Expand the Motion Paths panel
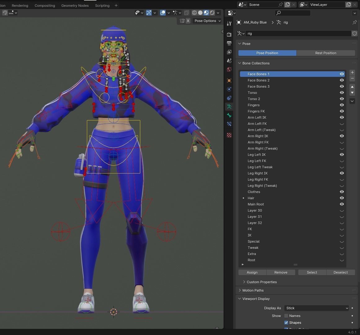This screenshot has height=335, width=360. tap(239, 290)
